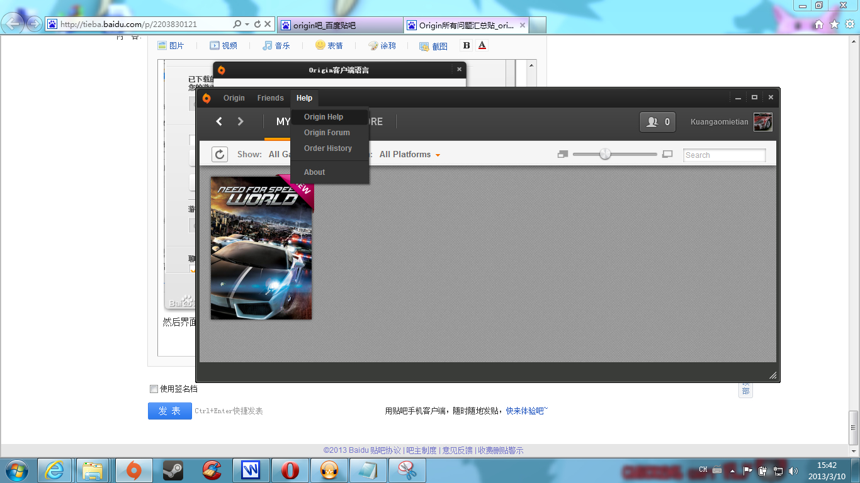Open the volume control in the system tray
The width and height of the screenshot is (860, 483).
(x=793, y=470)
